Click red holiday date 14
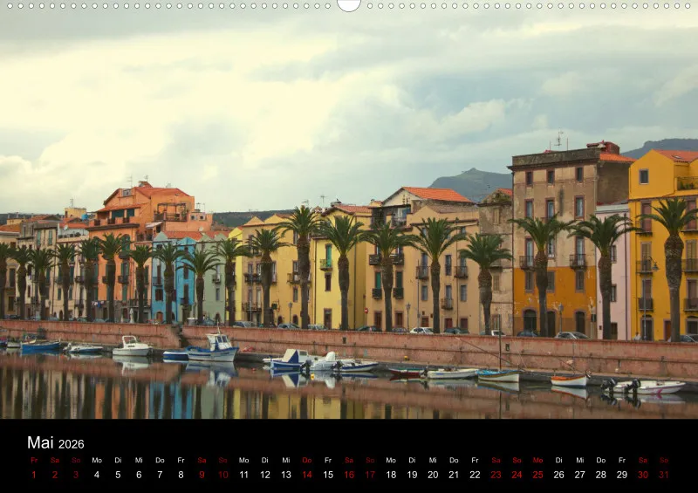 click(307, 475)
